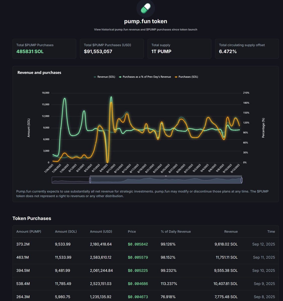Click the Total supply card
This screenshot has width=283, height=301.
pyautogui.click(x=179, y=49)
